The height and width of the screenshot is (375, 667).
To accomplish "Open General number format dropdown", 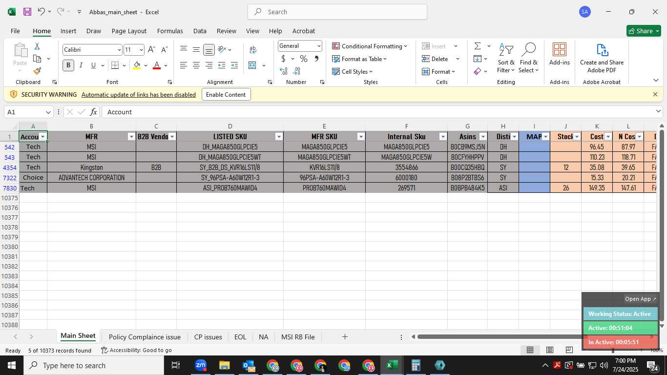I will coord(319,46).
